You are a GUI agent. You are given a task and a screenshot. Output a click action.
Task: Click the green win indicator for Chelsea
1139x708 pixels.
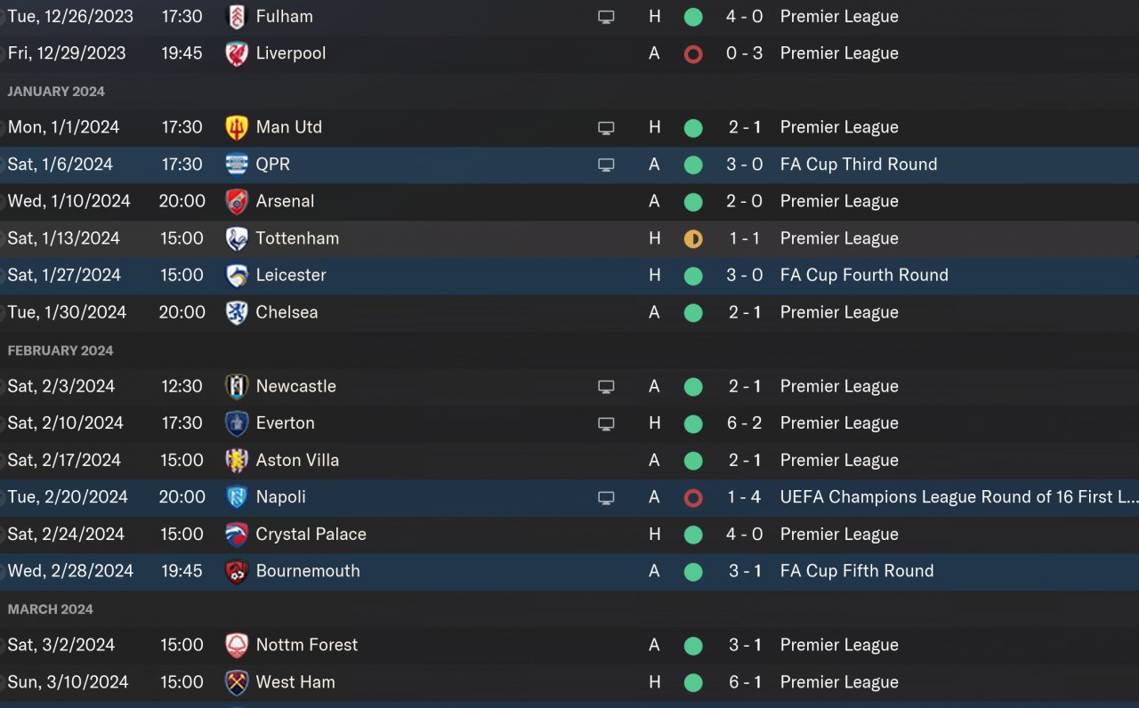693,313
